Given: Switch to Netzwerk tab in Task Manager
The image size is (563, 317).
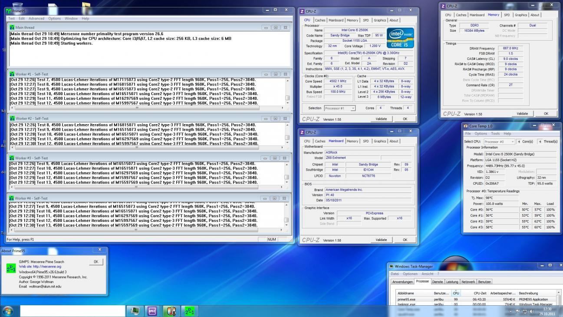Looking at the screenshot, I should 468,282.
